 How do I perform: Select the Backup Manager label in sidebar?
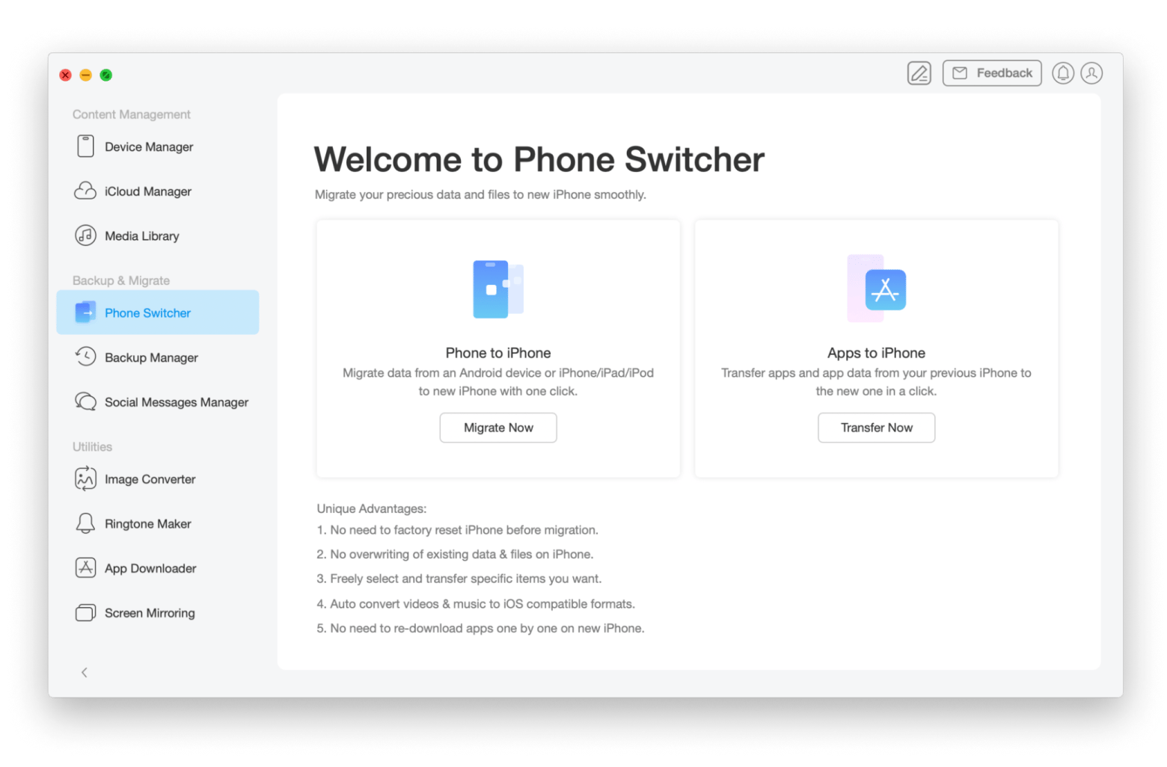point(151,357)
